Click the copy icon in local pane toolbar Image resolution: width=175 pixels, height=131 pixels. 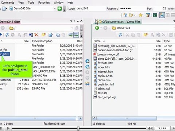click(x=133, y=35)
